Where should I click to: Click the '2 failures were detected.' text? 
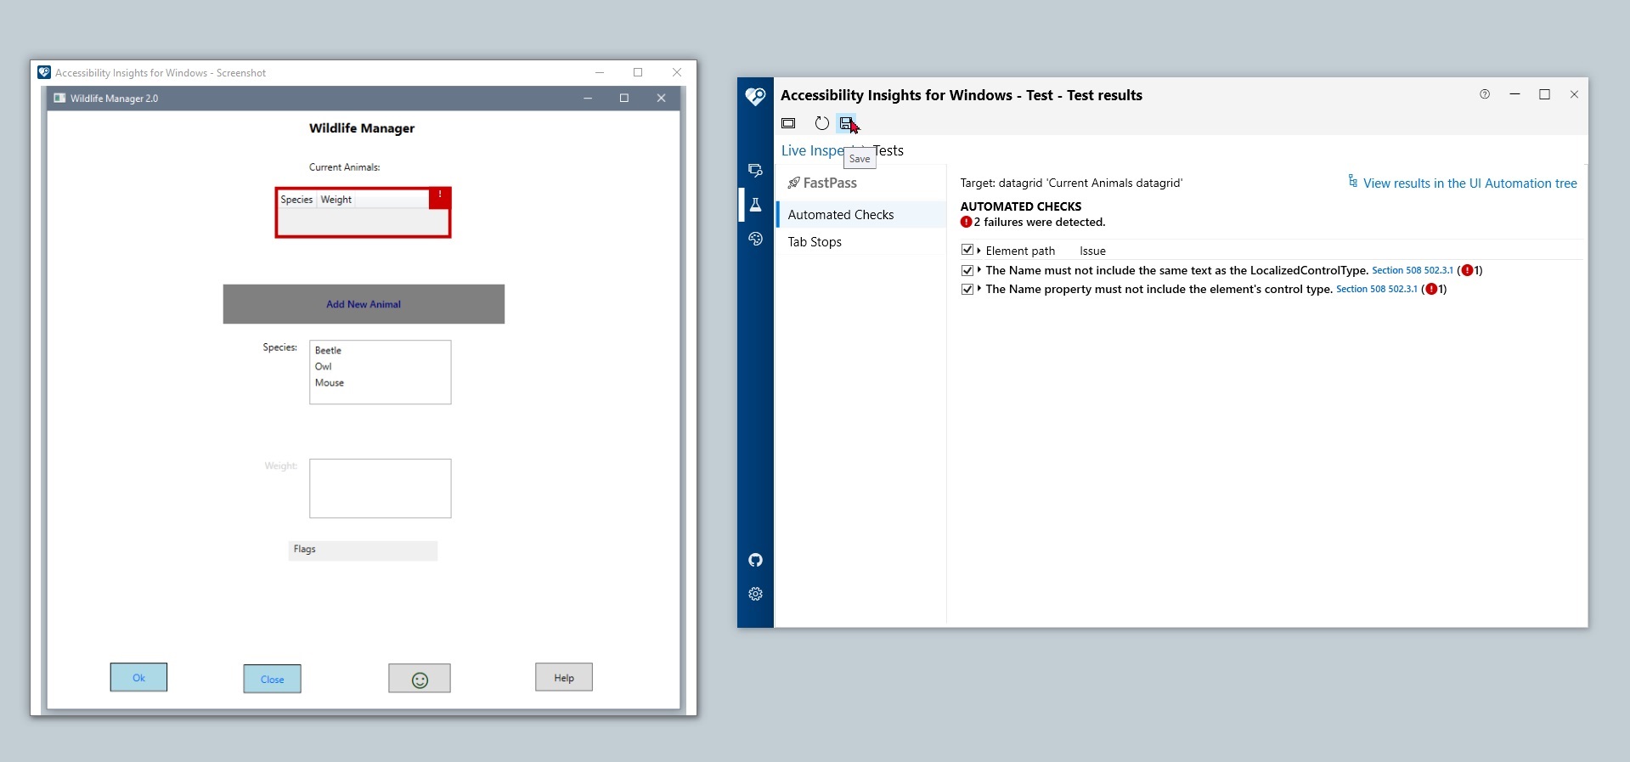[x=1040, y=222]
